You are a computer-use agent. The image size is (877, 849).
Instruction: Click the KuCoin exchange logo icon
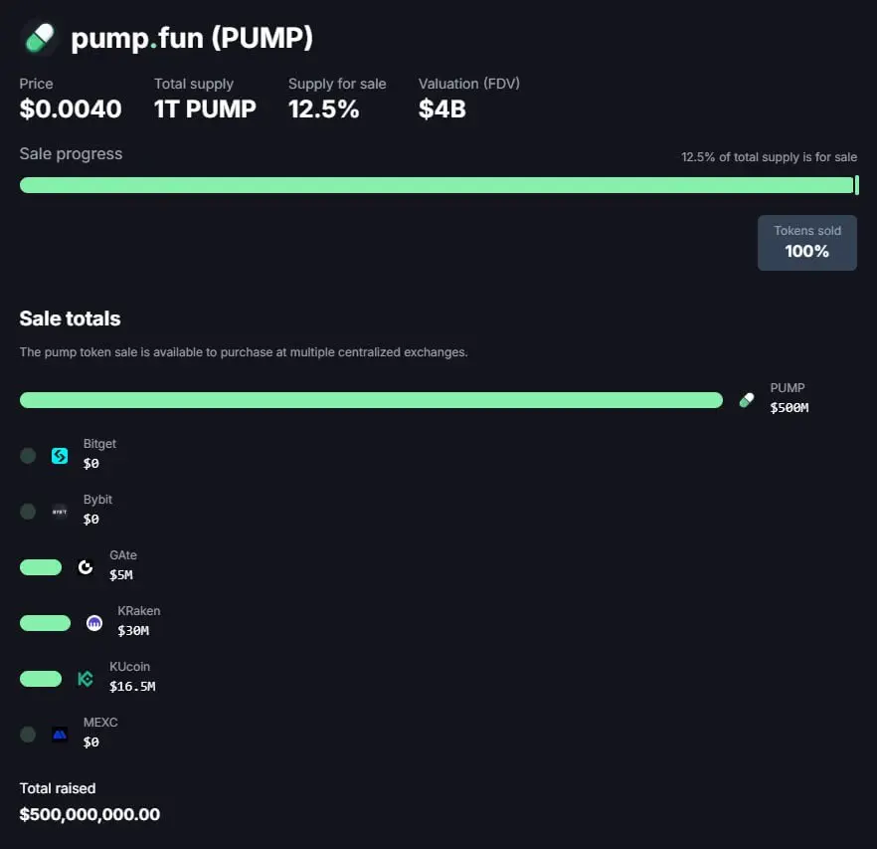tap(86, 679)
